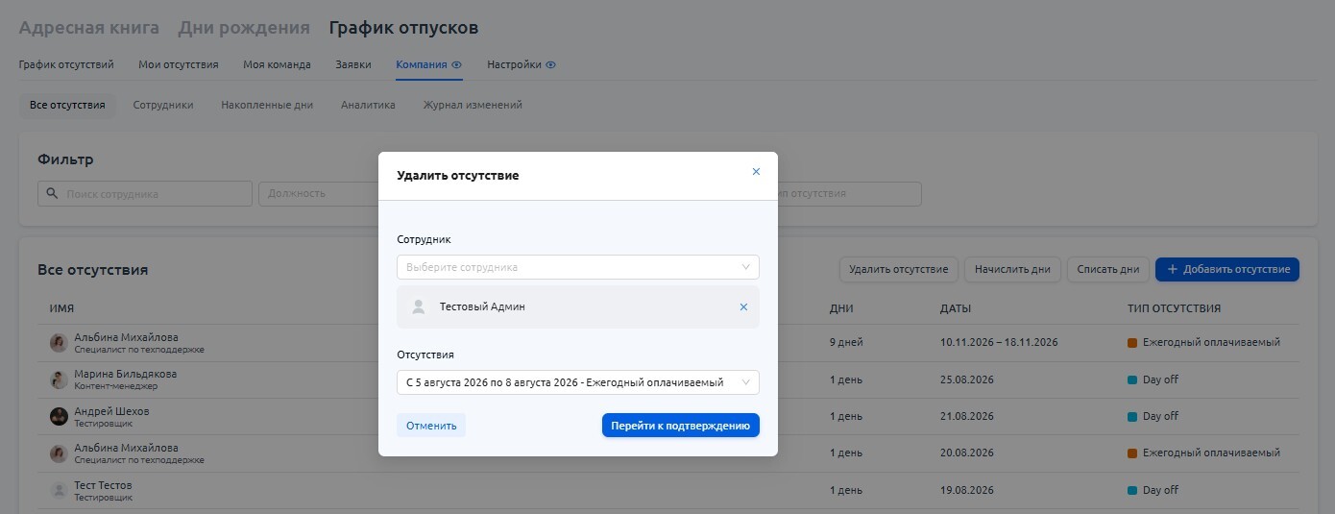Viewport: 1335px width, 514px height.
Task: Select the График отпусков heading
Action: click(x=403, y=28)
